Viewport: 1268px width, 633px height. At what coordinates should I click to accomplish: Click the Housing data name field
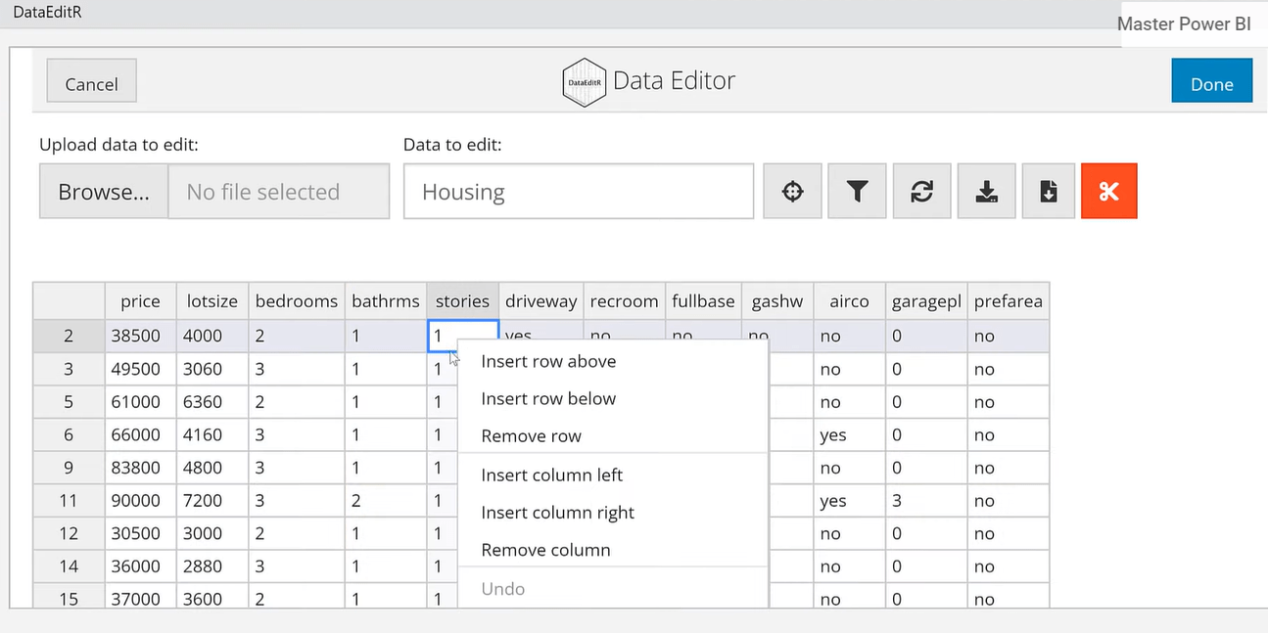click(x=578, y=191)
